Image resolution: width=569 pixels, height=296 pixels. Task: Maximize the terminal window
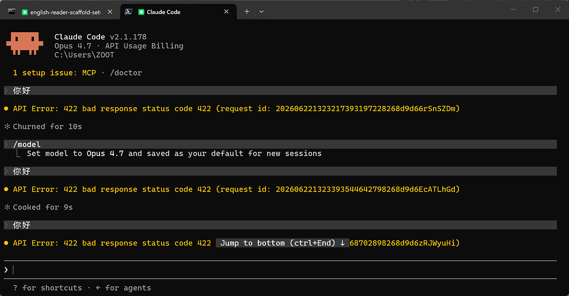click(x=535, y=9)
